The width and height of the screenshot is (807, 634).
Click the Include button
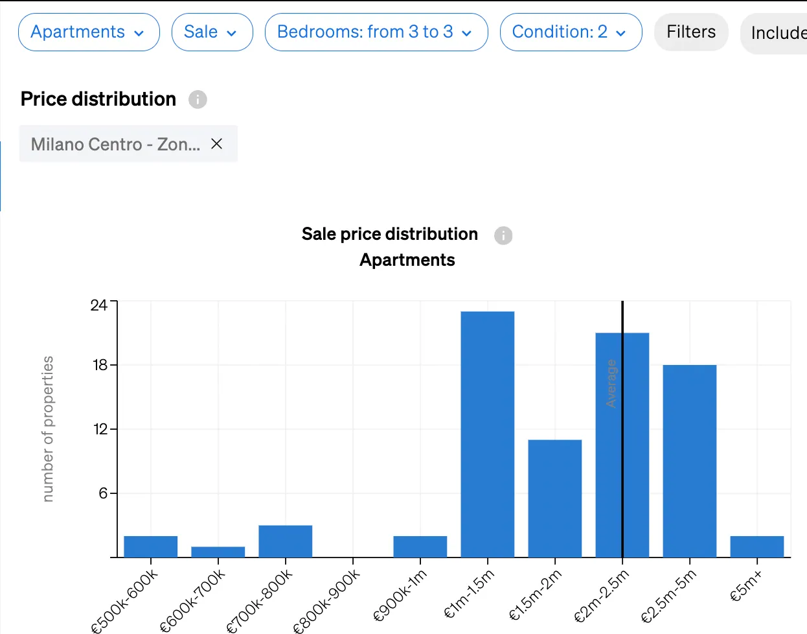tap(774, 32)
